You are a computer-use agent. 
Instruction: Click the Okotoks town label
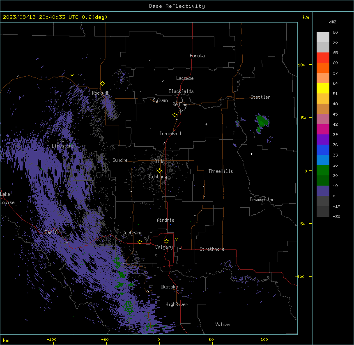[169, 287]
